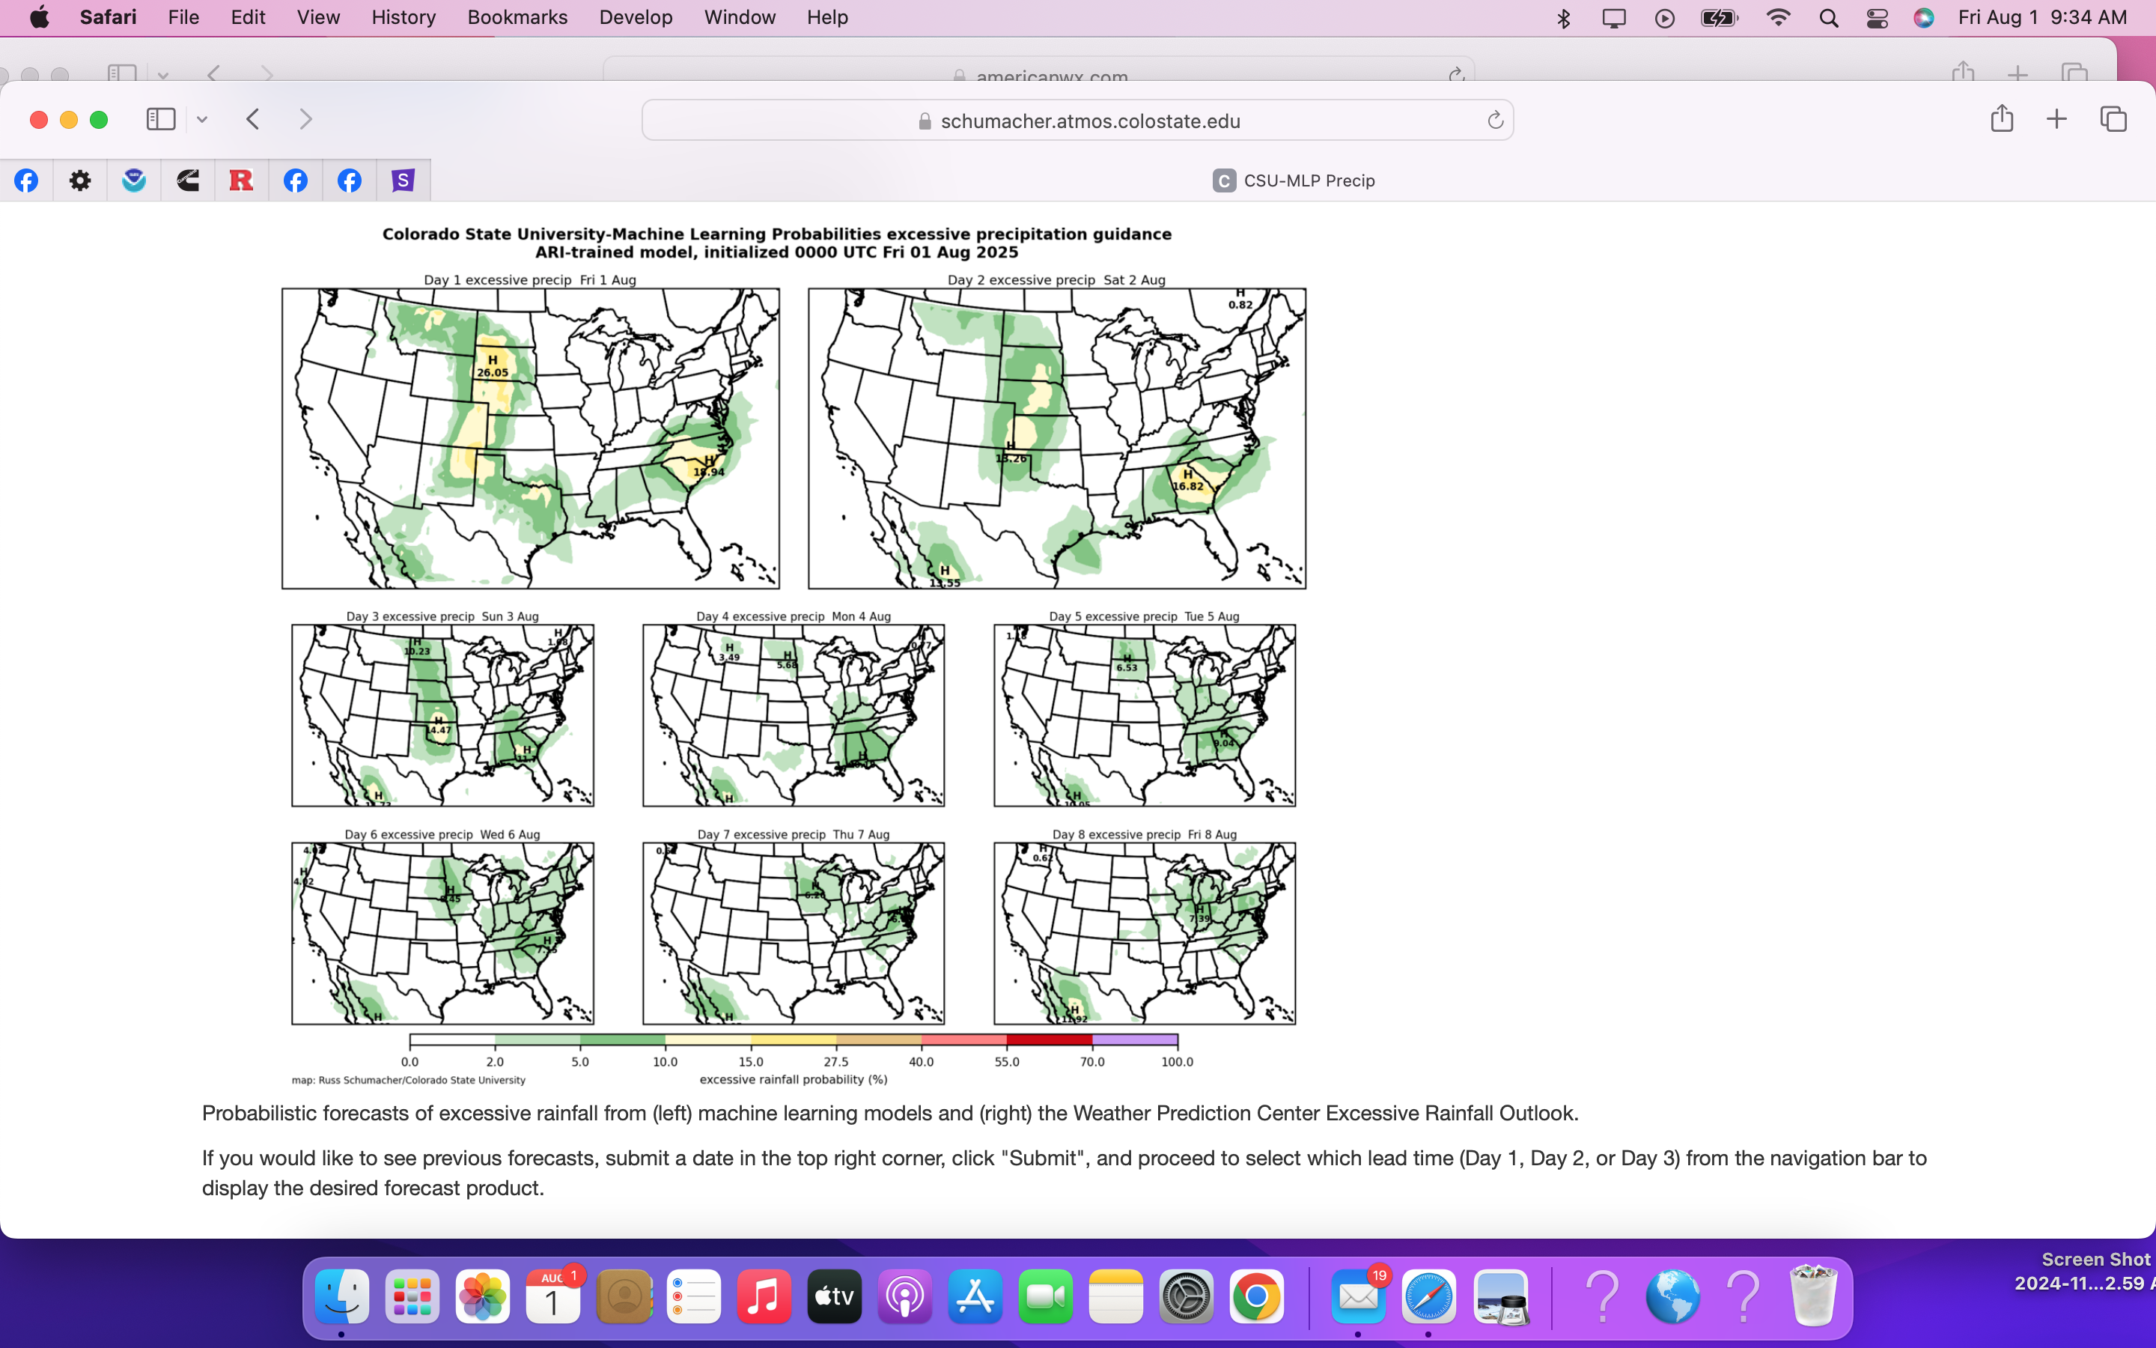2156x1348 pixels.
Task: Open Finder from Dock
Action: [x=342, y=1296]
